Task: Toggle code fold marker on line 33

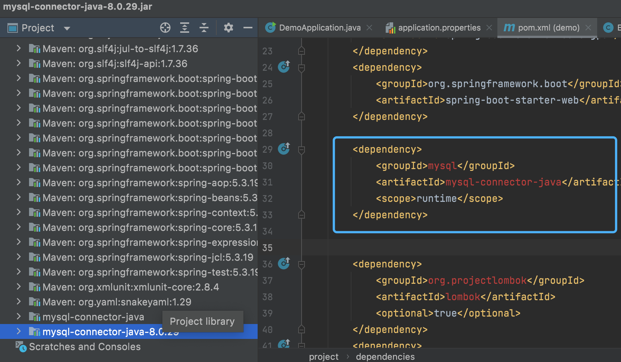Action: click(x=302, y=215)
